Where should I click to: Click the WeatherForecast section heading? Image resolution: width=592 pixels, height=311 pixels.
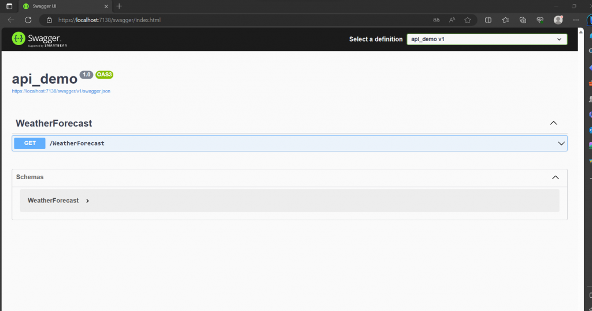click(54, 124)
